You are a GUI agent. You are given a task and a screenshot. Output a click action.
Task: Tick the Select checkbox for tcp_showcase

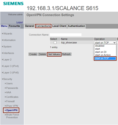pos(55,42)
